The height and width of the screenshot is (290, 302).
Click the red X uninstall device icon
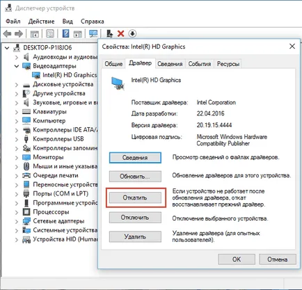click(x=120, y=33)
